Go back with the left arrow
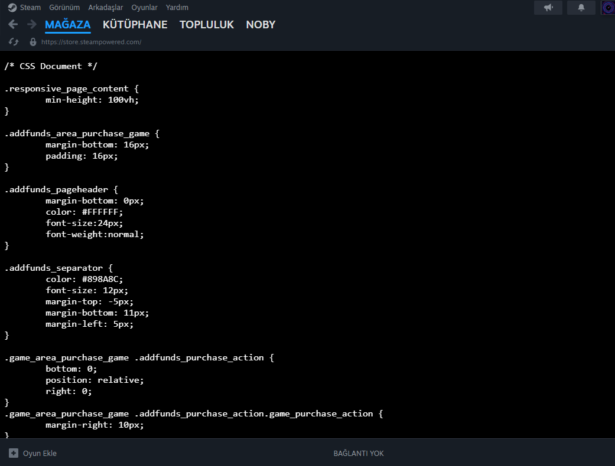 [13, 24]
